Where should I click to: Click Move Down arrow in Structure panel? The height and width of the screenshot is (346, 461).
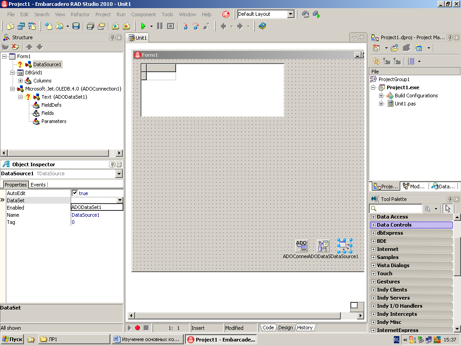click(40, 47)
